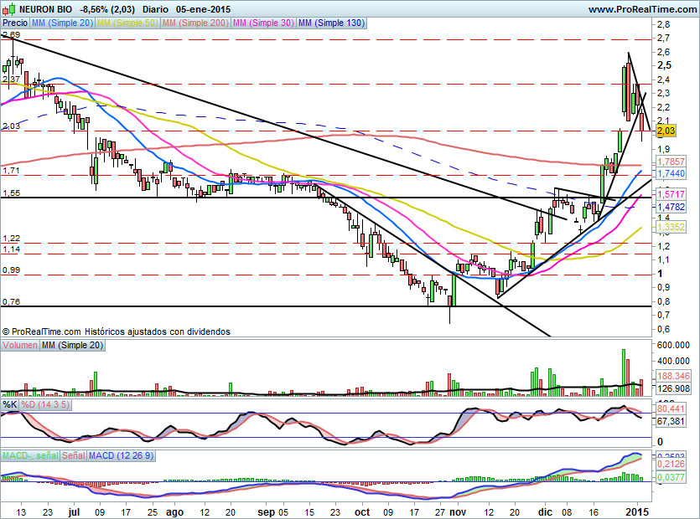
Task: Click the MM (Simple 50) indicator label
Action: pyautogui.click(x=128, y=23)
